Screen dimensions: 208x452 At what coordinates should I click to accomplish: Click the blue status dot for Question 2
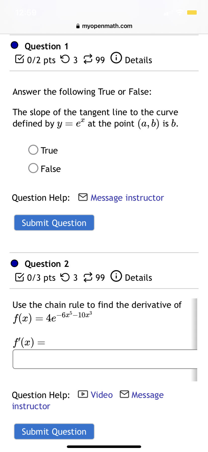tap(15, 263)
